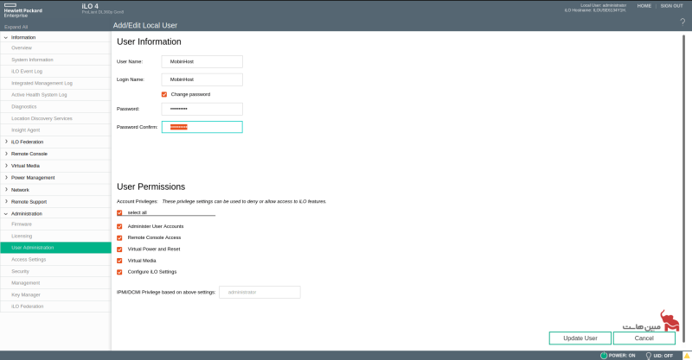Click the power status icon

(604, 355)
